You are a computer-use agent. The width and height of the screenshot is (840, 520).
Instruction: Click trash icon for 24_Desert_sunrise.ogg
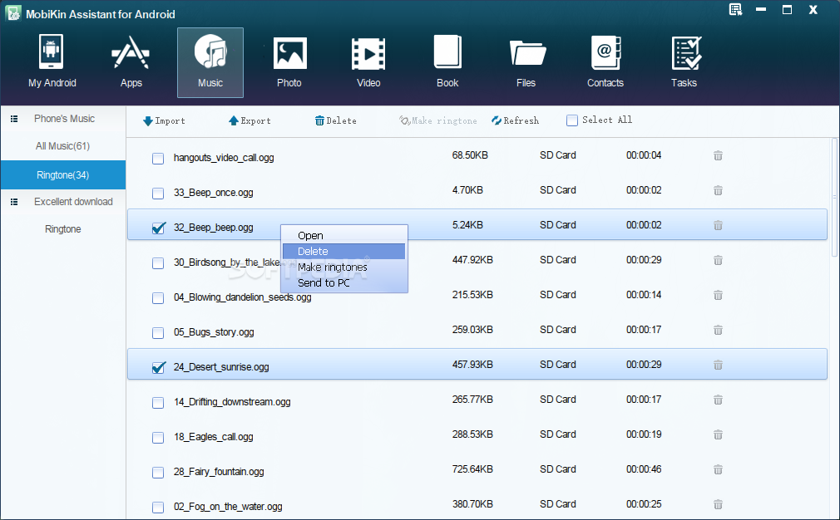pos(718,365)
